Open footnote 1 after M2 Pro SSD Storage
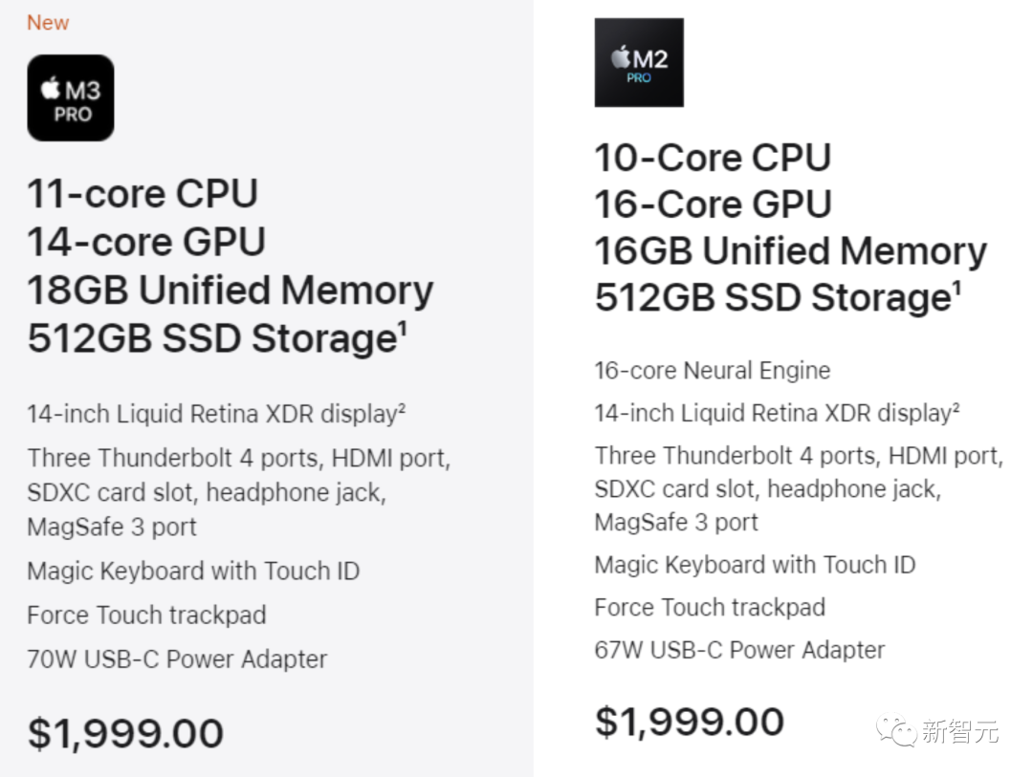This screenshot has width=1033, height=777. click(956, 288)
